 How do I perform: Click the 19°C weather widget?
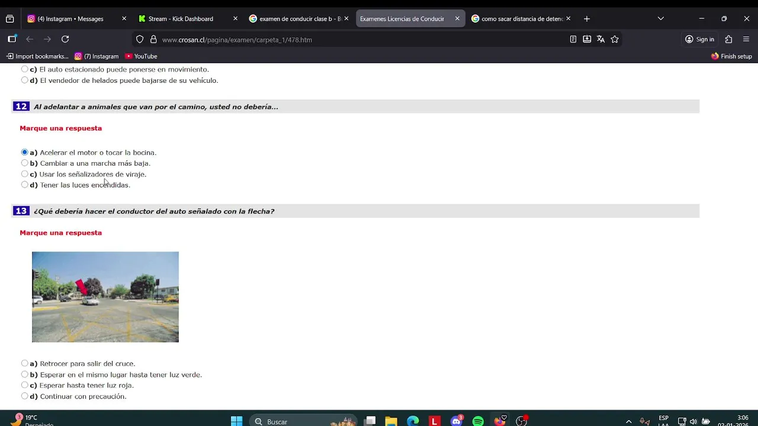33,421
